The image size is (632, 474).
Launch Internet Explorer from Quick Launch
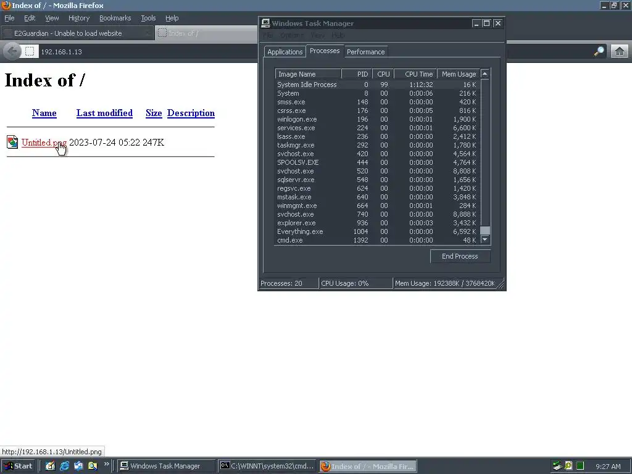point(64,466)
